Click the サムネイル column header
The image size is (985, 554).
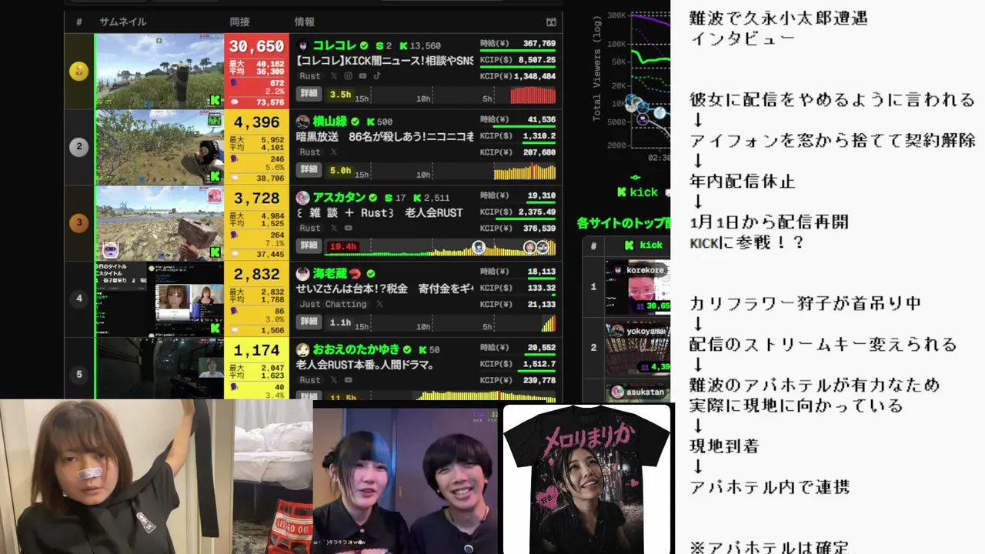122,22
